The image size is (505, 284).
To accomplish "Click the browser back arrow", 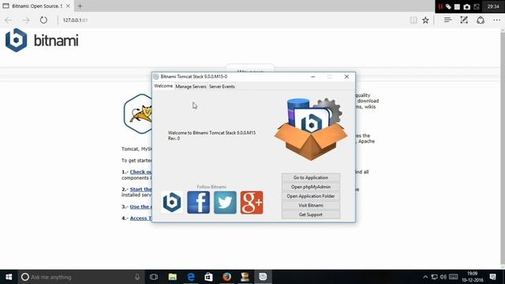I will pos(9,20).
